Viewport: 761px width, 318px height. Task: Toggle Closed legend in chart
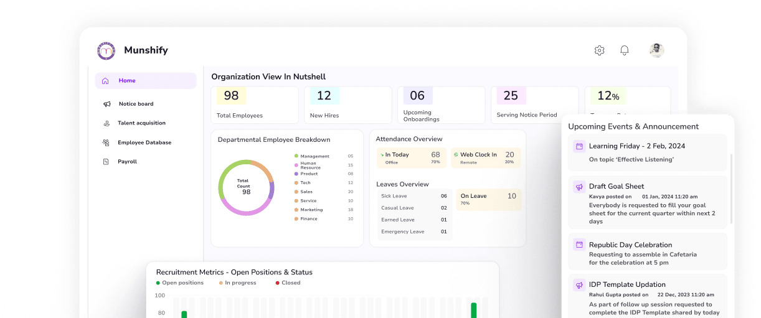click(288, 283)
